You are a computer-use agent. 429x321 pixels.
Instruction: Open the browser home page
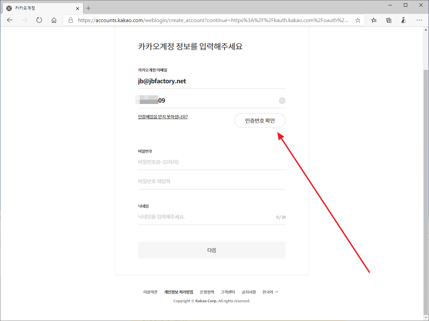pos(54,20)
